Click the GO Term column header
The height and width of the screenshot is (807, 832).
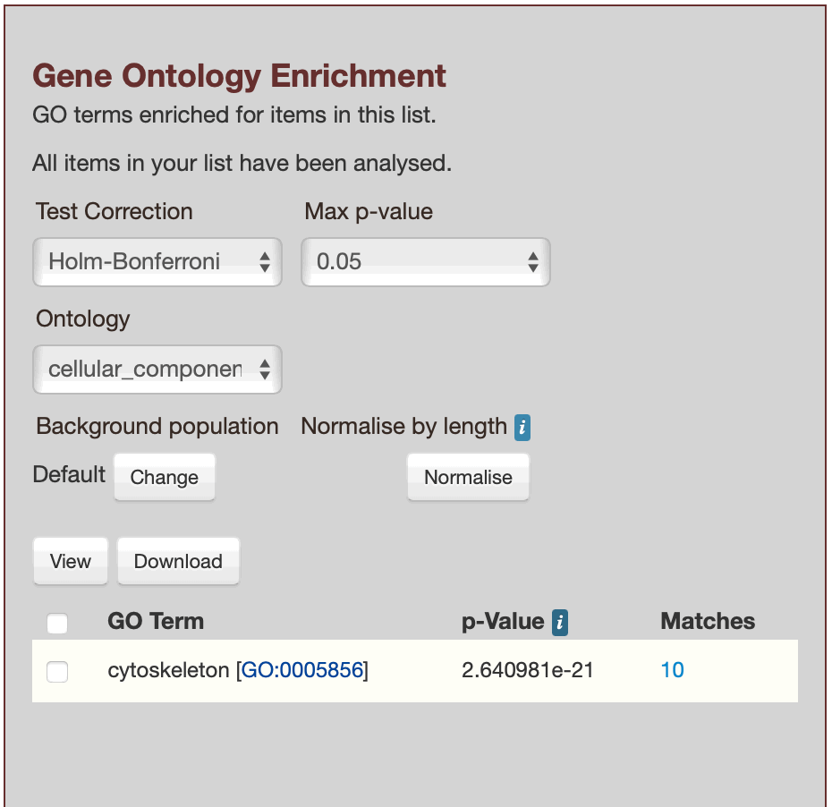coord(156,621)
